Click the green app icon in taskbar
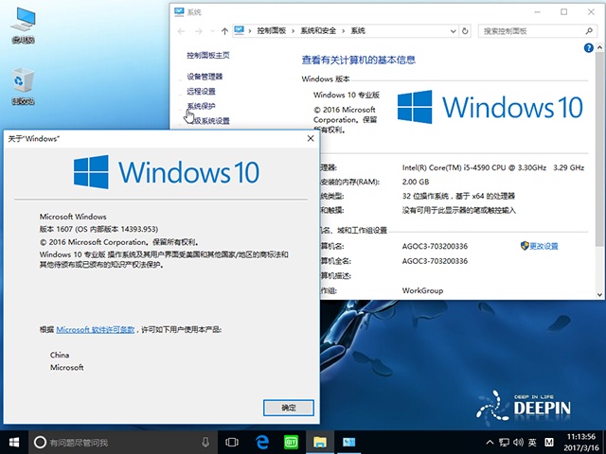The height and width of the screenshot is (454, 606). click(291, 442)
